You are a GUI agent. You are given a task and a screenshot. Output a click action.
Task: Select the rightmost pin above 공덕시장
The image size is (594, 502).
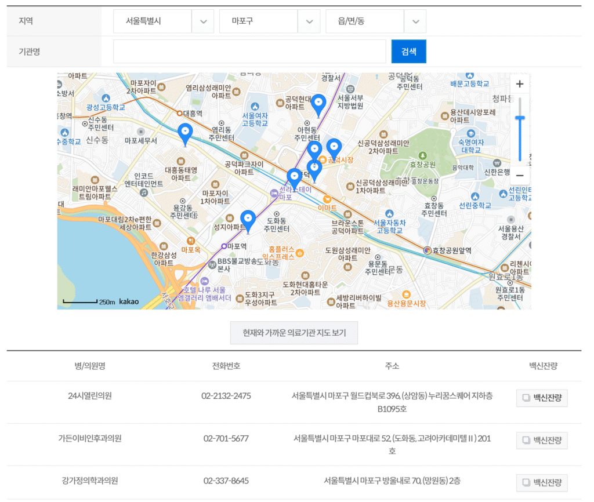[x=334, y=149]
